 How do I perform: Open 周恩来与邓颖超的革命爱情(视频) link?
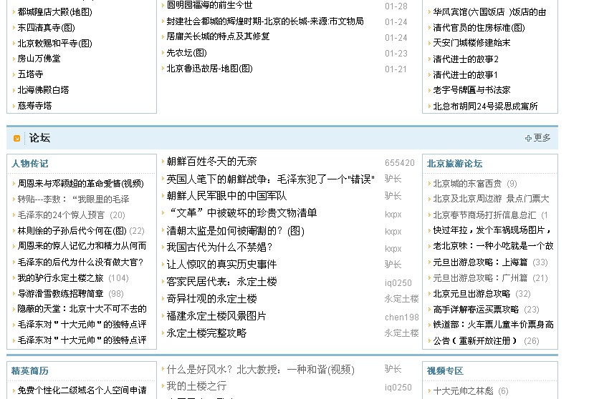tap(81, 183)
